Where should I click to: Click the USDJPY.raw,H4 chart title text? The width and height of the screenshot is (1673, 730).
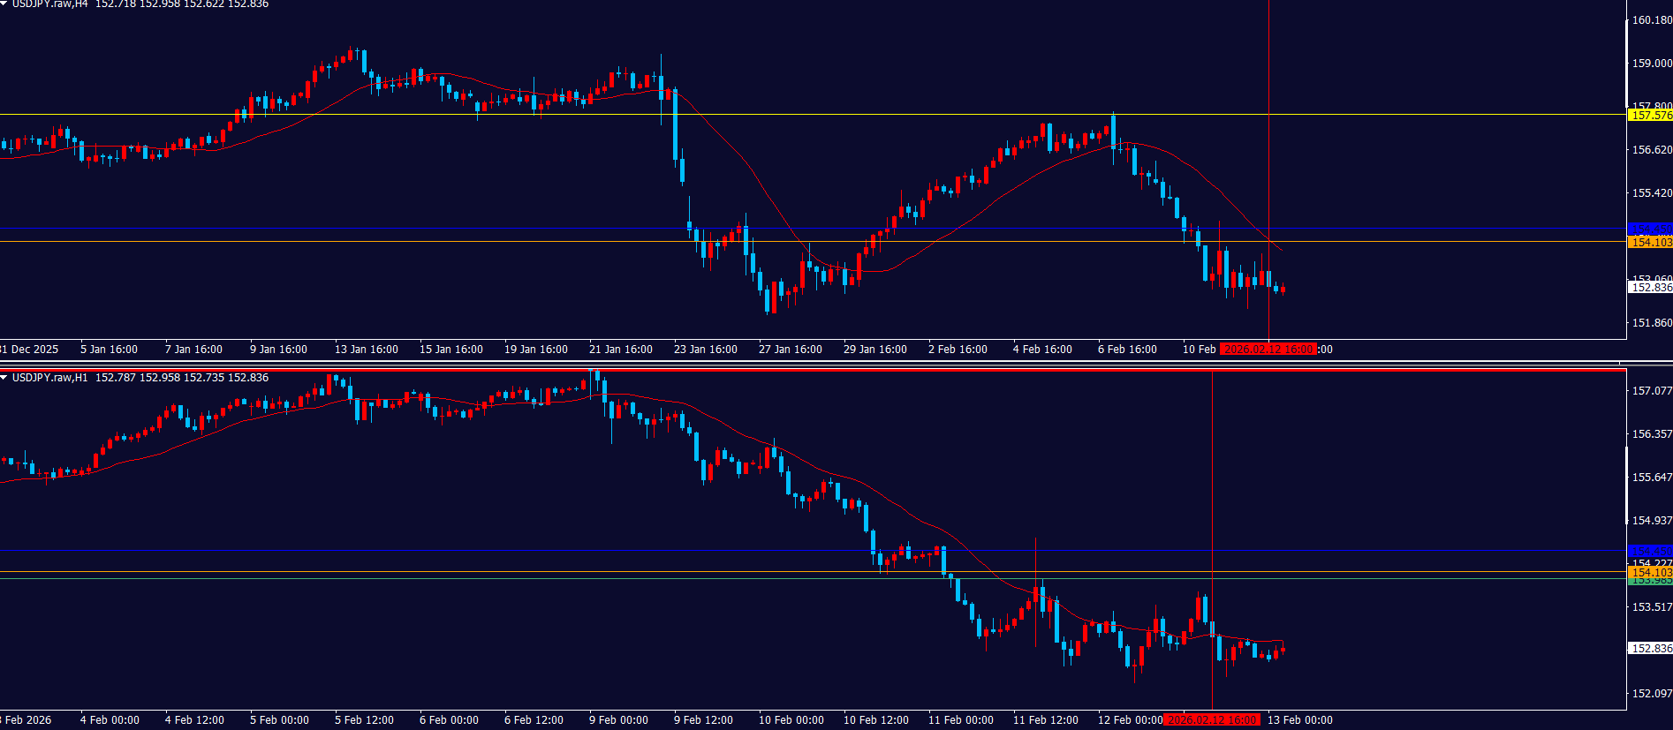coord(49,4)
